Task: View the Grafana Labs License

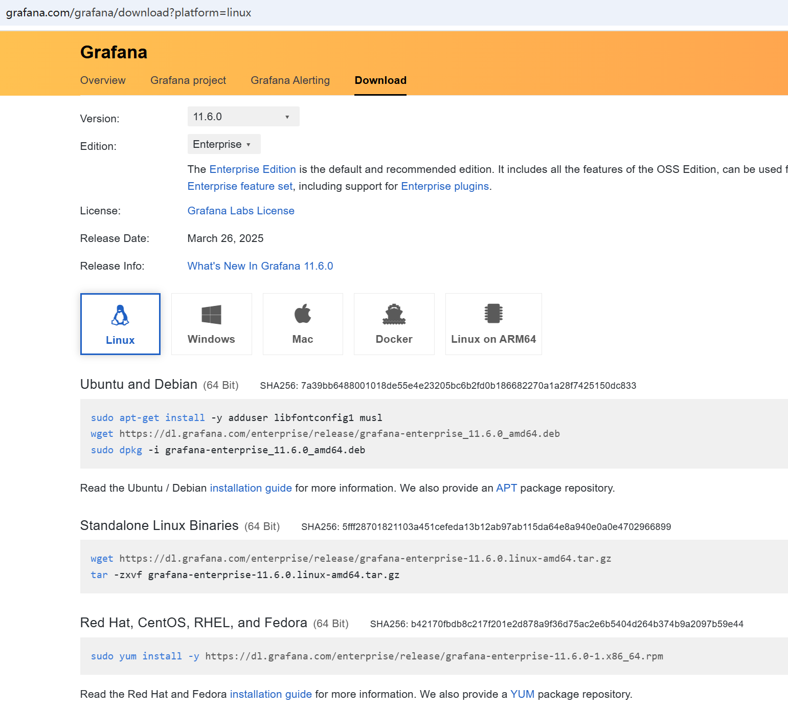Action: pos(240,210)
